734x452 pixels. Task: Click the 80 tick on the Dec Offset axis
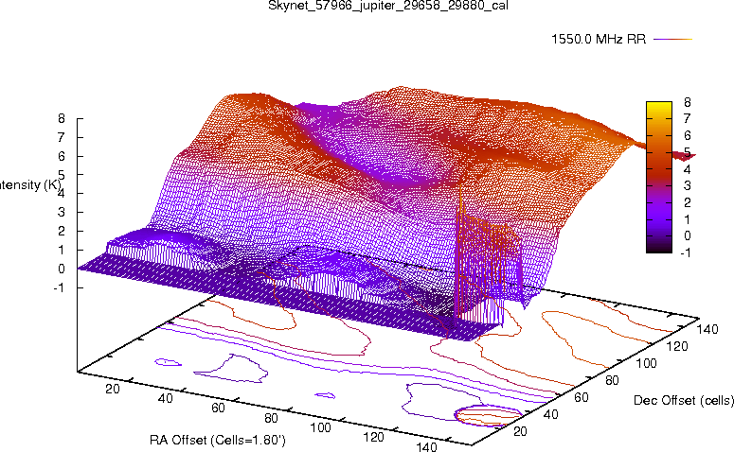[612, 380]
